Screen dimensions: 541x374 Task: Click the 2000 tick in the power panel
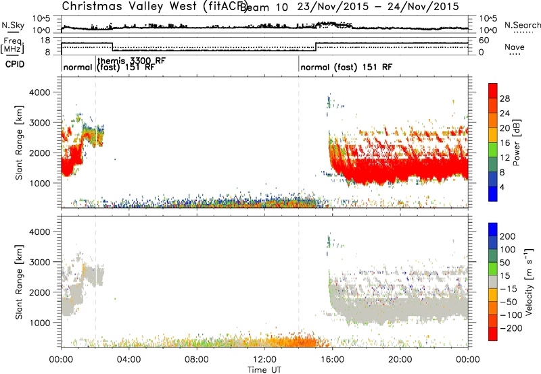tap(39, 153)
